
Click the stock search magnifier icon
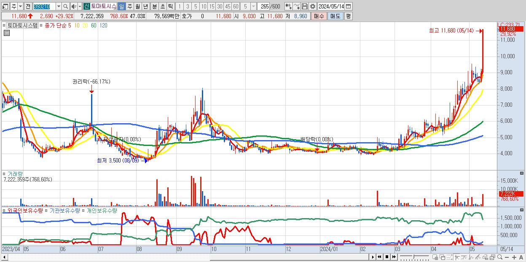point(66,6)
